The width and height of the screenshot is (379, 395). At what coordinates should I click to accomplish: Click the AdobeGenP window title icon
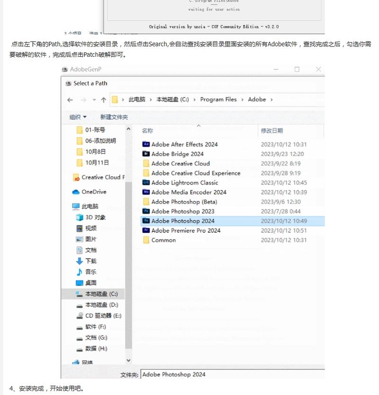[65, 69]
